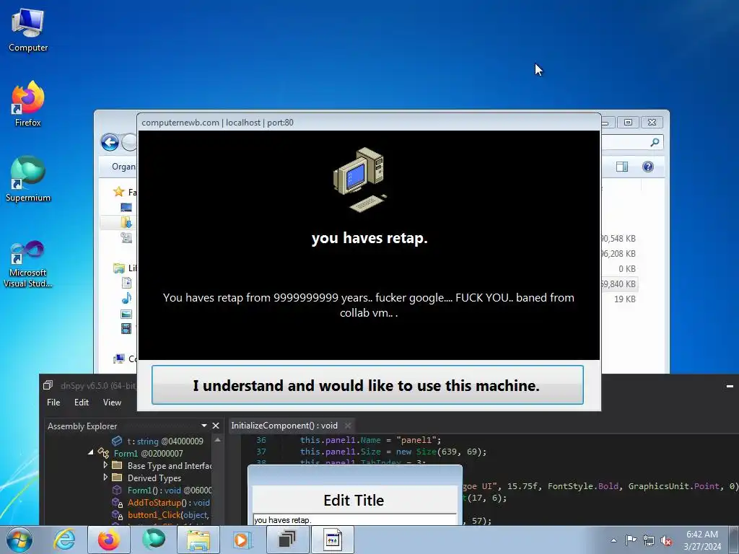Click the Edit Title text field
This screenshot has width=739, height=554.
pos(354,519)
